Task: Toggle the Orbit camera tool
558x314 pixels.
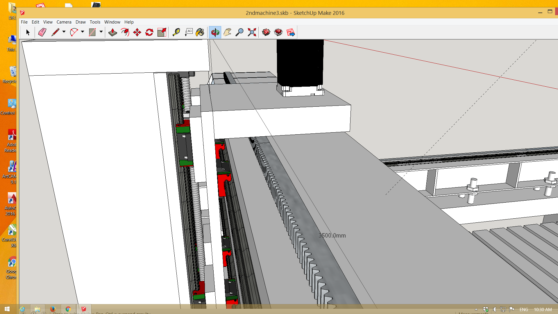Action: tap(215, 32)
